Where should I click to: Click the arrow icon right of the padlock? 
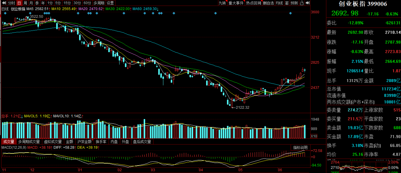coord(308,3)
